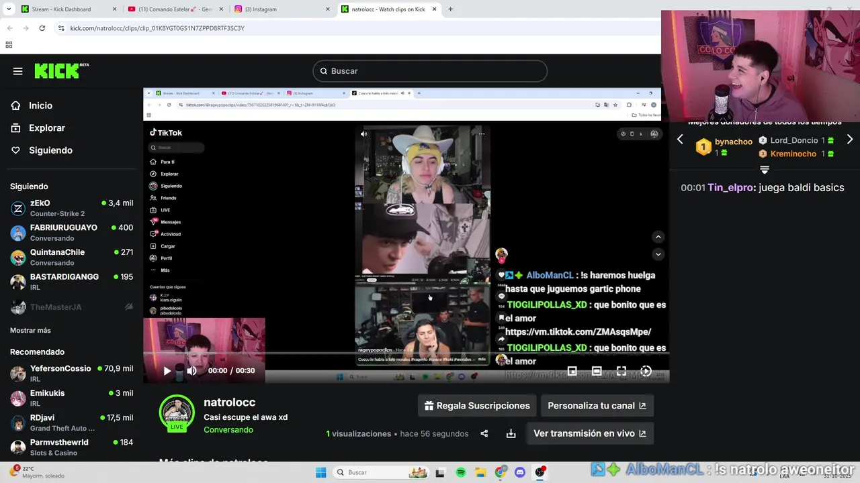The height and width of the screenshot is (483, 860).
Task: Open Task View from taskbar
Action: pyautogui.click(x=440, y=472)
